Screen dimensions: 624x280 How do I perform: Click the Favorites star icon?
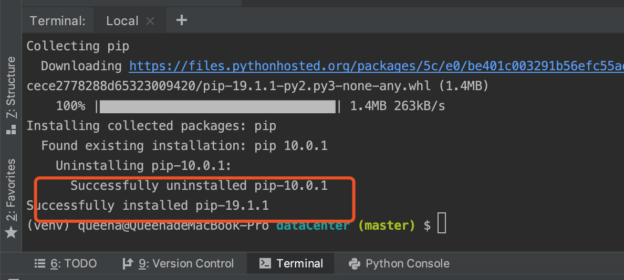pos(11,232)
